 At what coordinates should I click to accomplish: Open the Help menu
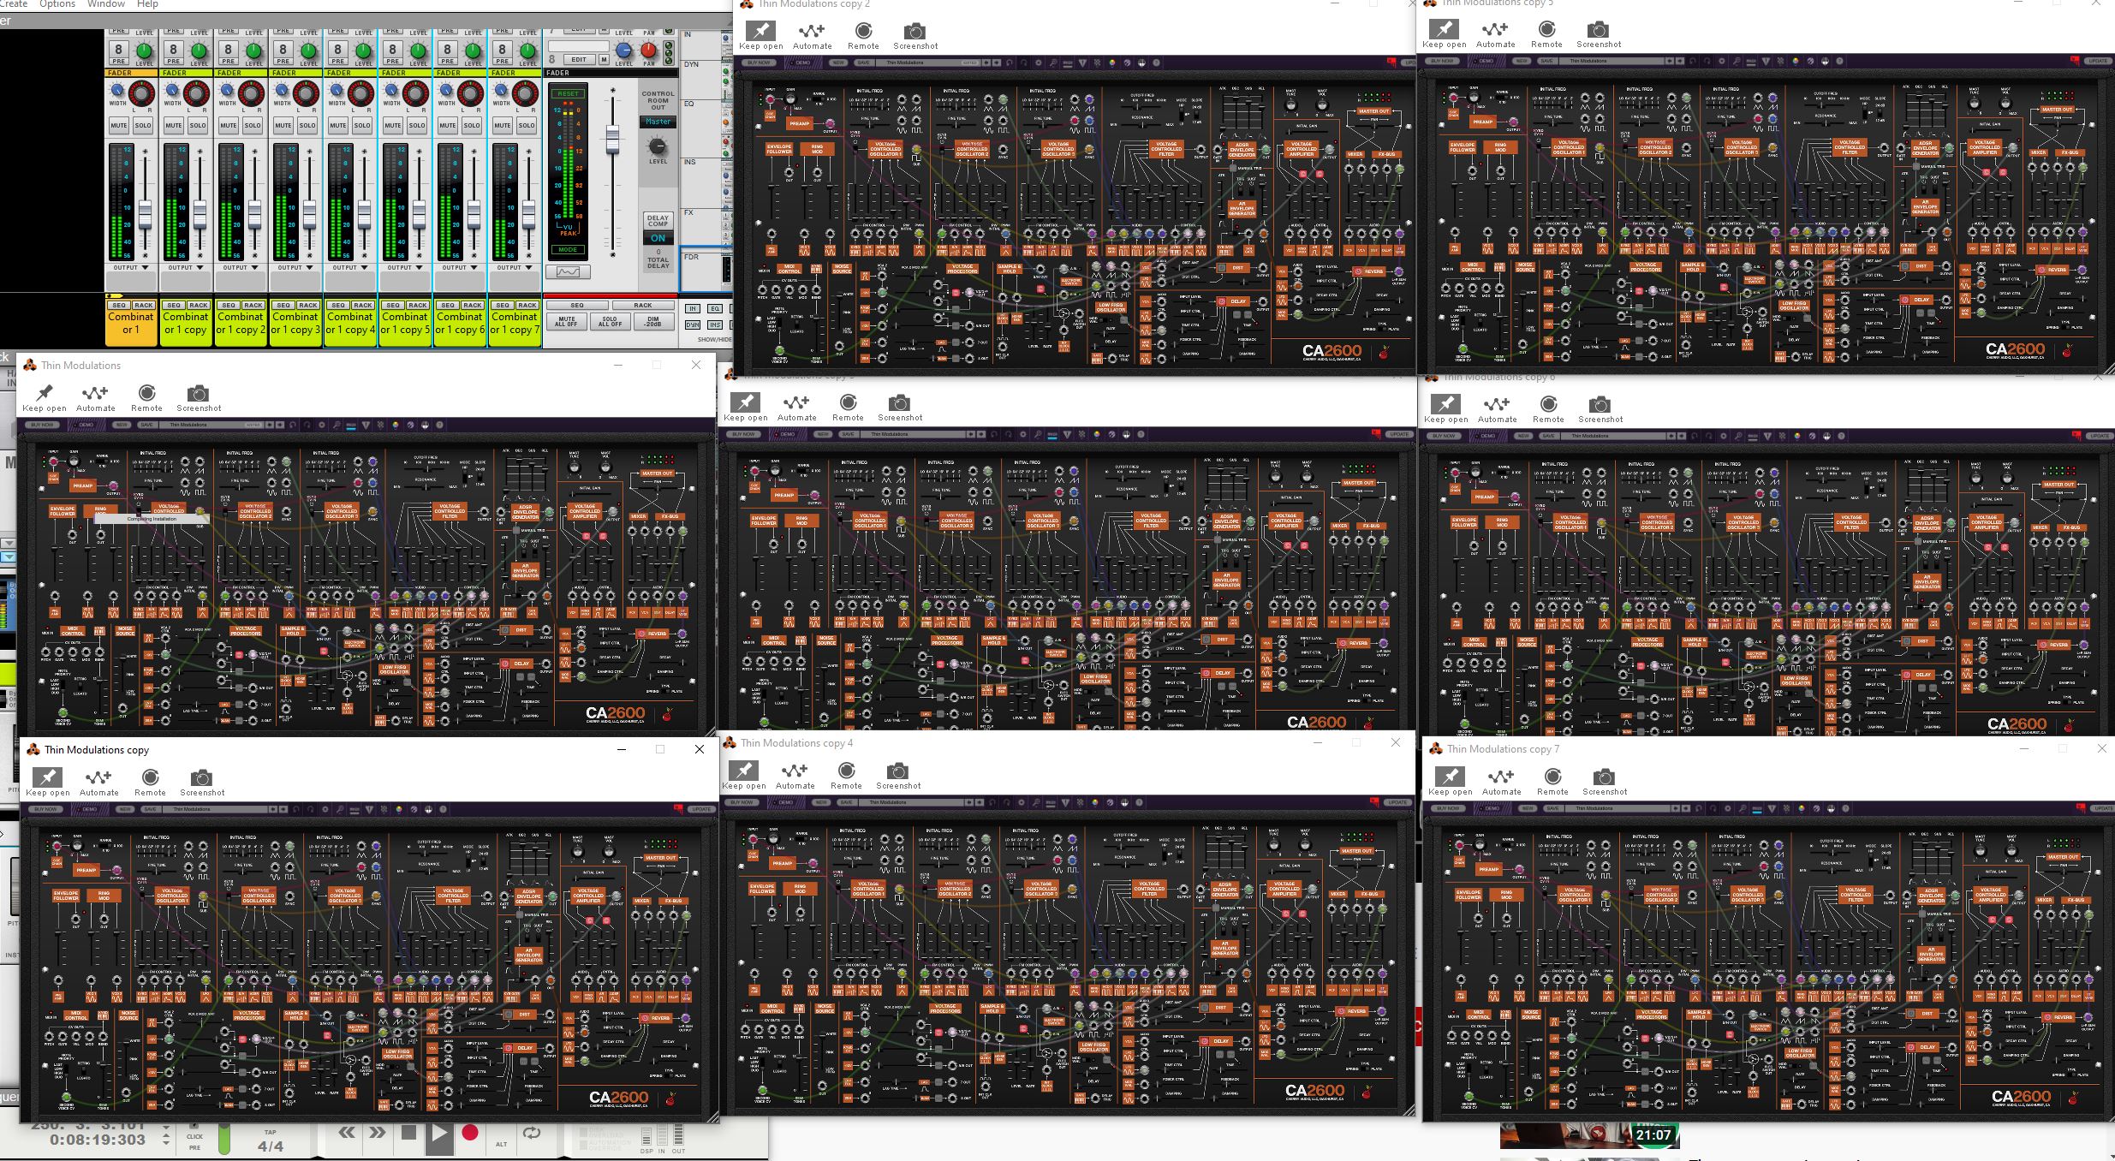[x=147, y=4]
